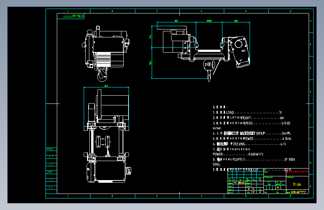324x210 pixels.
Task: Click the TRAVERSING POWER value line
Action: pos(238,154)
